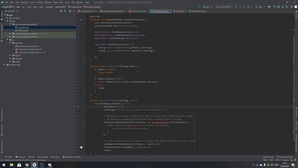298x168 pixels.
Task: Open Chrome from the taskbar
Action: (x=27, y=165)
